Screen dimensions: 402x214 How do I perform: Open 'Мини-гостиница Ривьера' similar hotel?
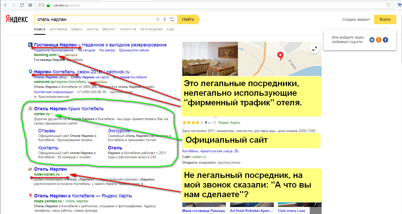(204, 211)
